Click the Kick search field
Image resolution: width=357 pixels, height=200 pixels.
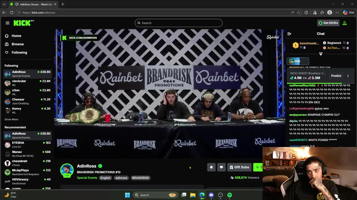coord(178,23)
